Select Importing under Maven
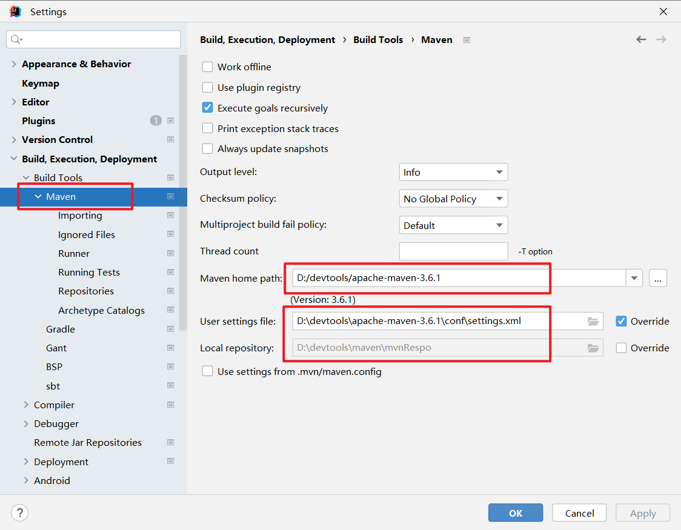The image size is (681, 530). click(x=81, y=215)
